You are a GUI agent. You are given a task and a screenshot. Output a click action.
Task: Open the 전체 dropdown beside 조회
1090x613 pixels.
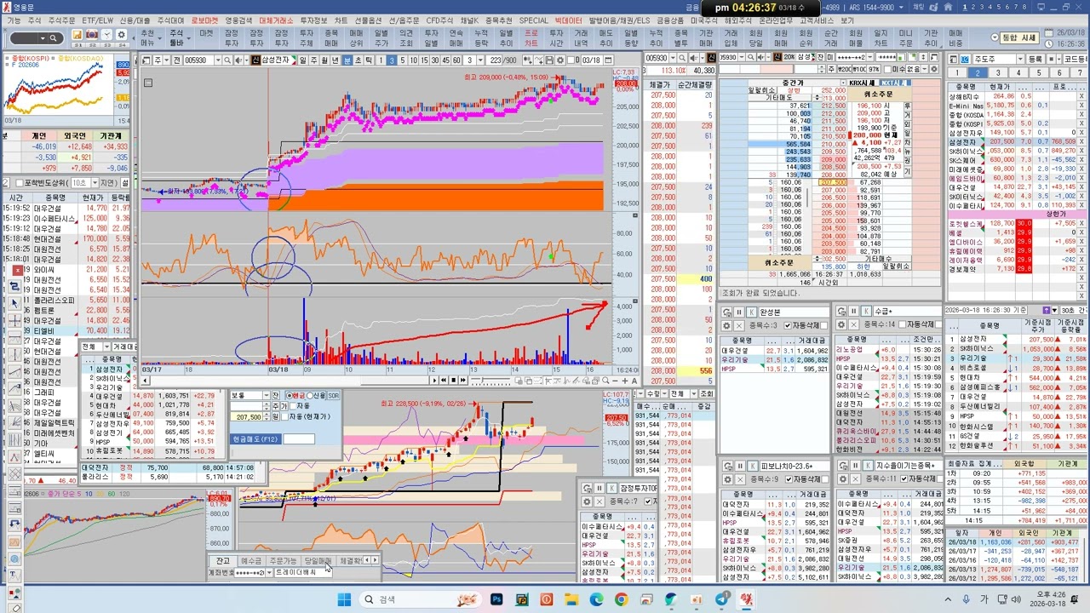[693, 393]
